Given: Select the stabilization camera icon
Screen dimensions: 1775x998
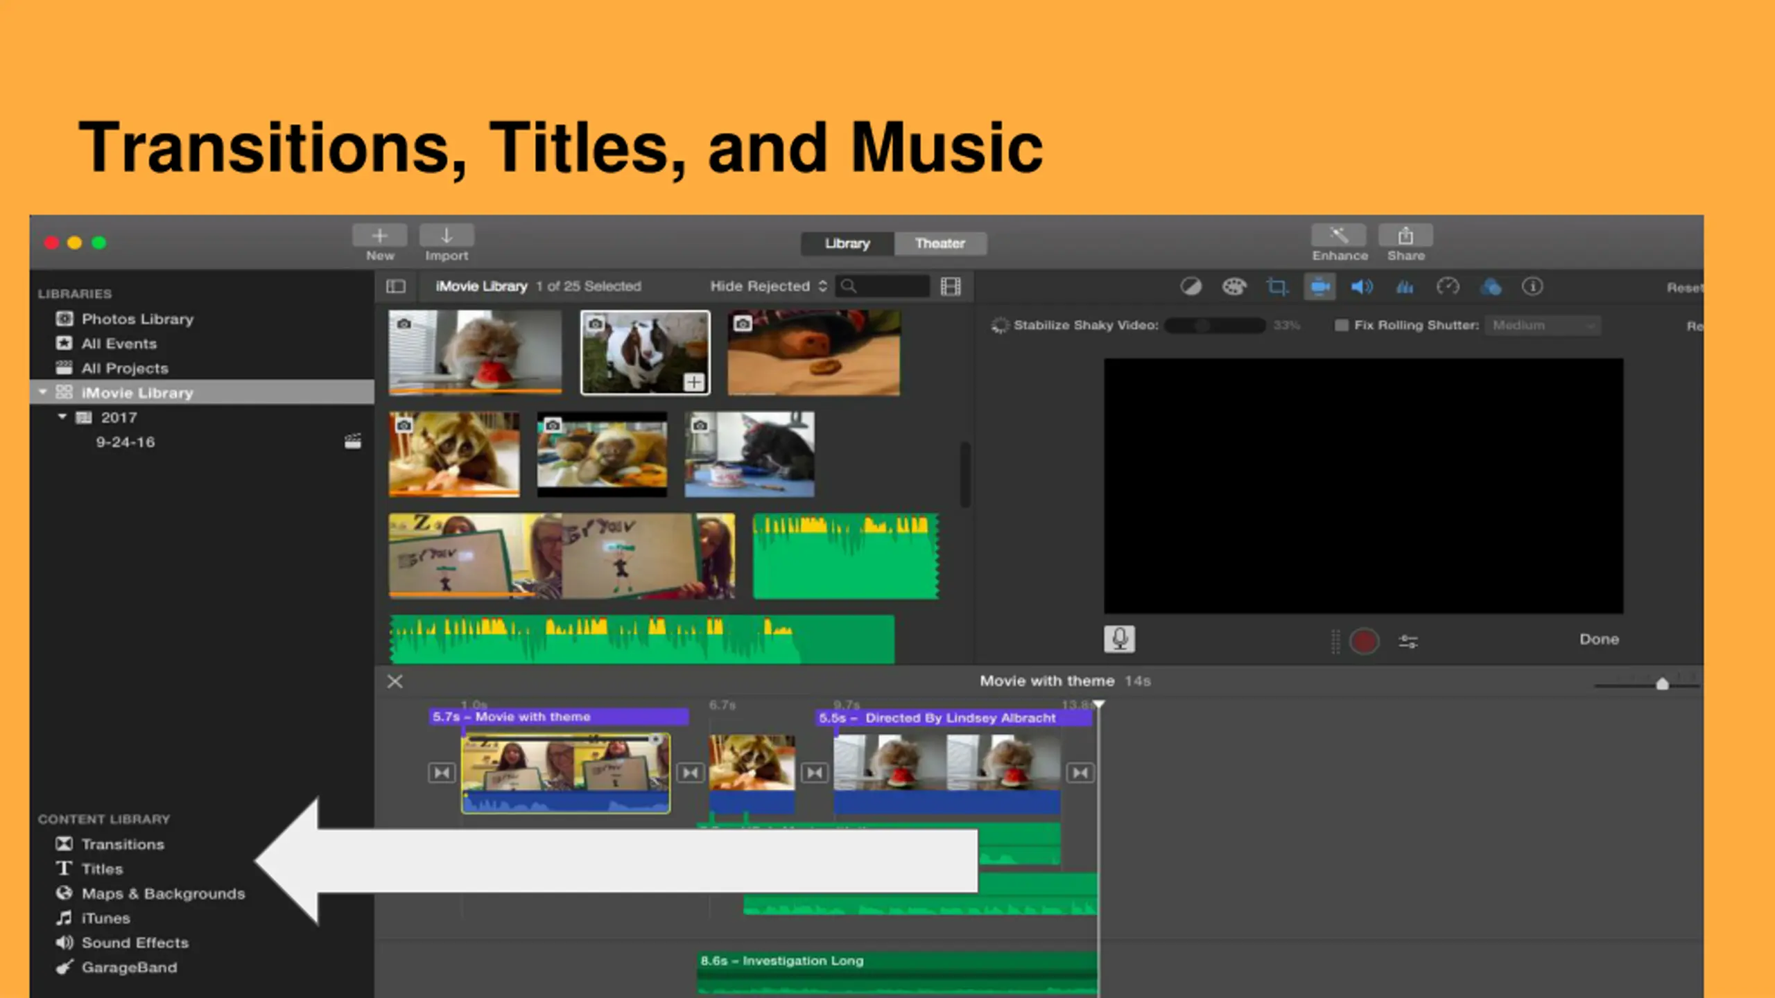Looking at the screenshot, I should [1319, 286].
